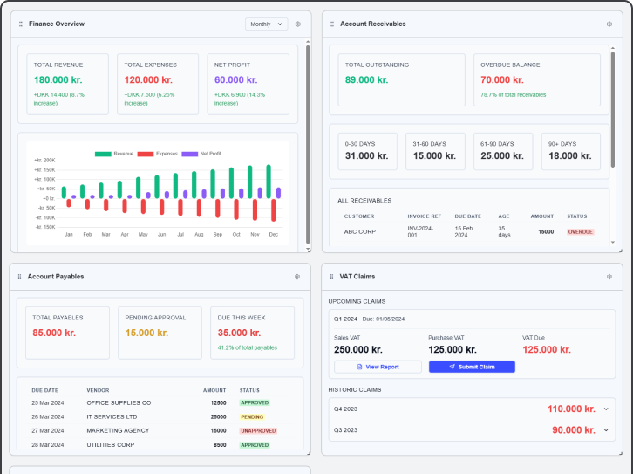
Task: Select the 90+ Days aging card
Action: [569, 152]
